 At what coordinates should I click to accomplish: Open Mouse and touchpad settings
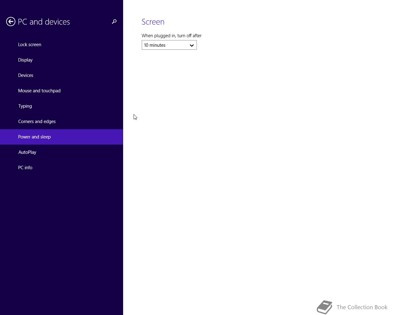click(x=62, y=91)
